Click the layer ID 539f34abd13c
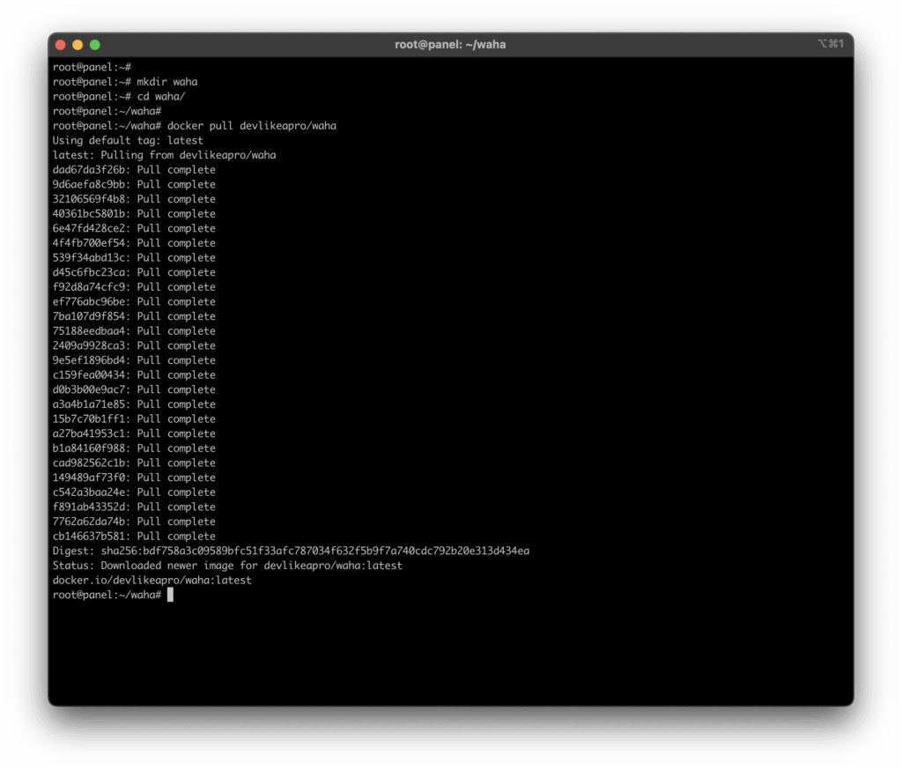902x770 pixels. point(91,258)
